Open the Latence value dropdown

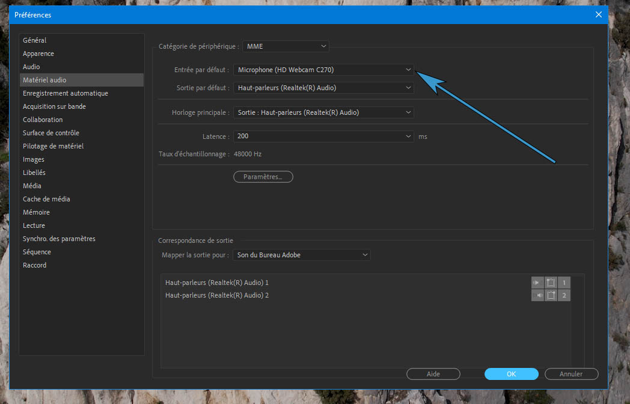(323, 136)
